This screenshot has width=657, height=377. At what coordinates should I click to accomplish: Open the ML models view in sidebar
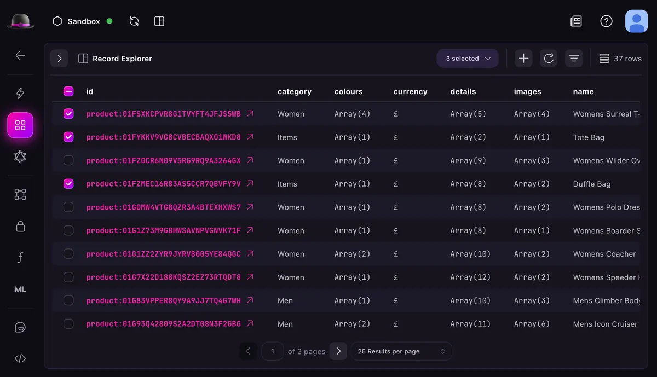coord(20,289)
